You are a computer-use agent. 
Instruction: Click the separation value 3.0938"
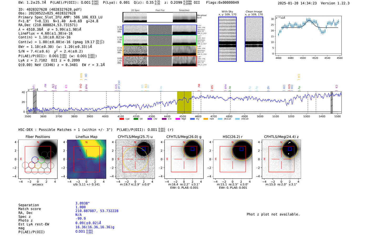click(83, 203)
